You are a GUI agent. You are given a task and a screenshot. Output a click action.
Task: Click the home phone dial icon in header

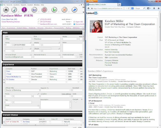coord(39,22)
